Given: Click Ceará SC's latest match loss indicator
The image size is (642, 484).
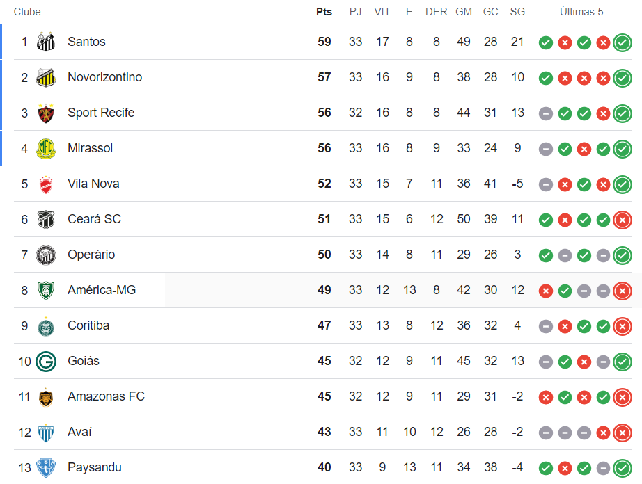Looking at the screenshot, I should [622, 220].
